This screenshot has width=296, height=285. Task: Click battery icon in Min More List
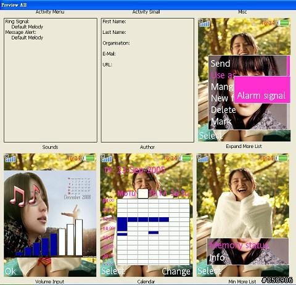[282, 159]
